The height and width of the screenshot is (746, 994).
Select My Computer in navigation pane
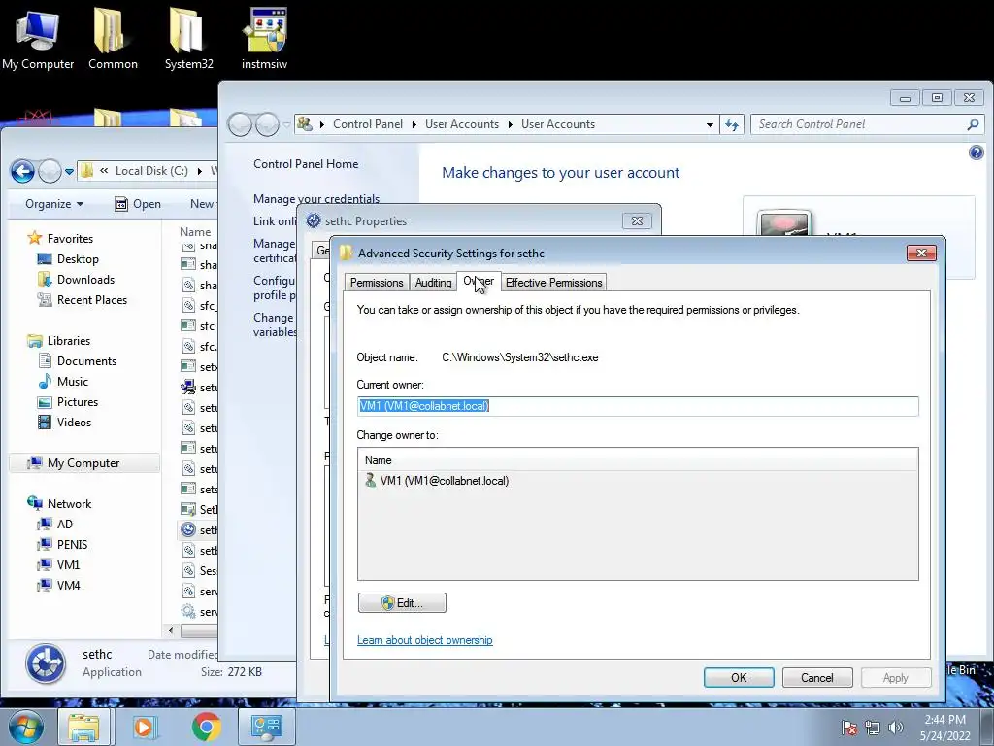tap(83, 463)
